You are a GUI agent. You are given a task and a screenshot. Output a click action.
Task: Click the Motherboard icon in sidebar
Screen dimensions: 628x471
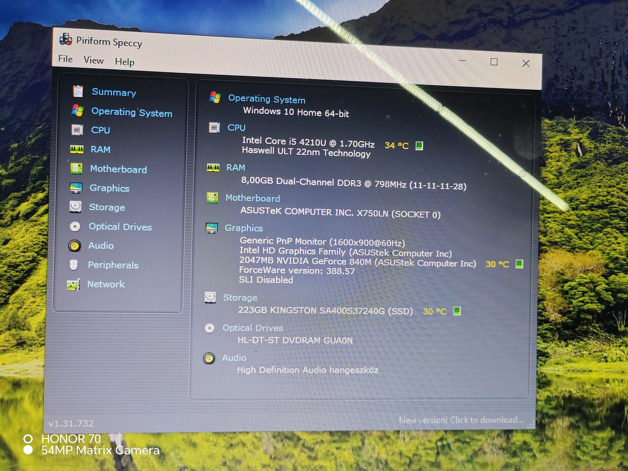click(x=76, y=169)
